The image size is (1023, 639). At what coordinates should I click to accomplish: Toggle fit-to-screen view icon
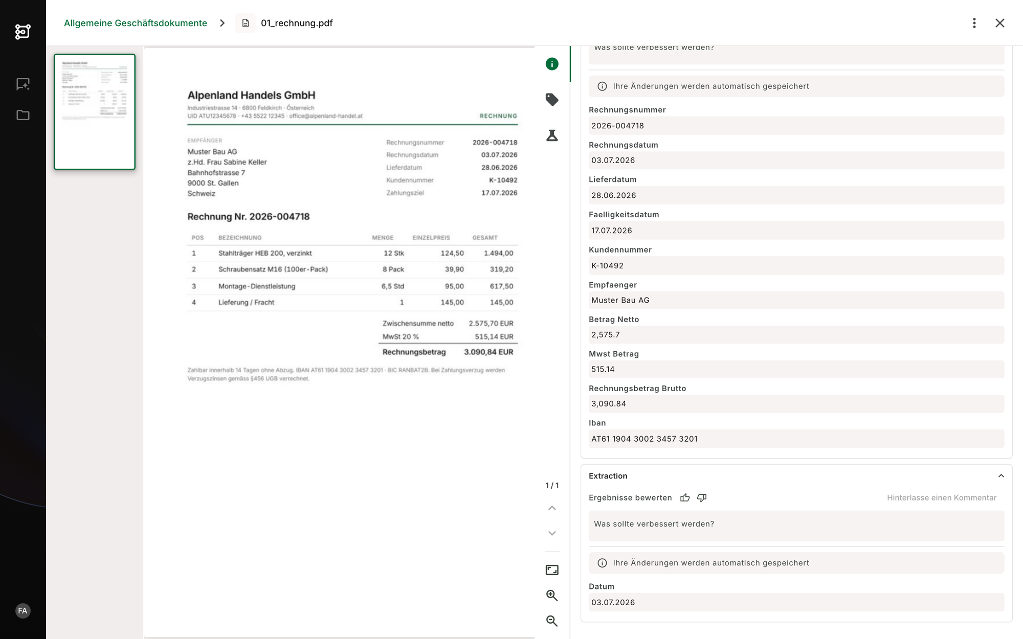tap(552, 570)
